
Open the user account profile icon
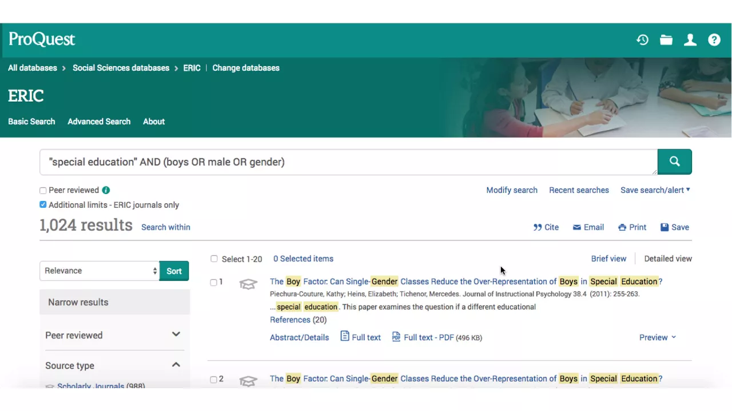click(x=690, y=39)
